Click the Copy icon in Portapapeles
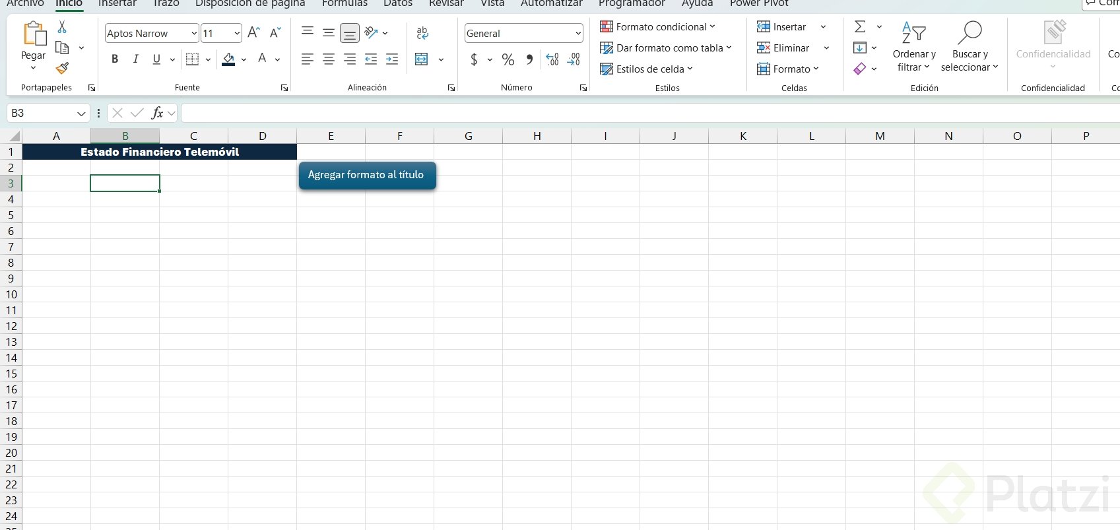1120x530 pixels. pos(62,48)
